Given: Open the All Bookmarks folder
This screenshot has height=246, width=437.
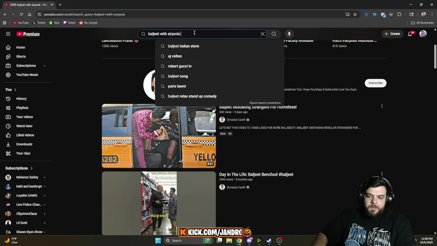Looking at the screenshot, I should pos(422,23).
